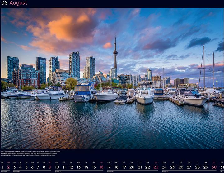
Task: Click the month number 08
Action: point(4,3)
